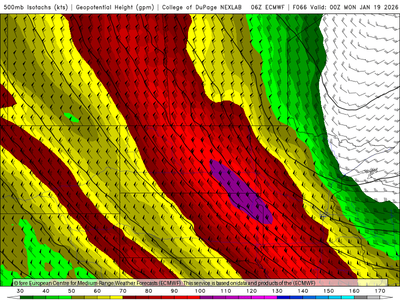Click the "60" colorbar label
400x300 pixels.
pos(97,291)
